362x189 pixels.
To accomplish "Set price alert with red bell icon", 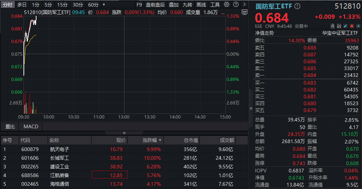I will tap(352, 26).
